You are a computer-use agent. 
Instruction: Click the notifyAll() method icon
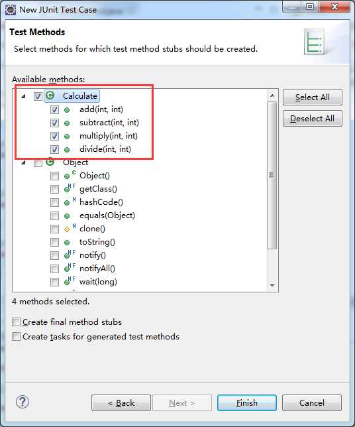tap(70, 268)
